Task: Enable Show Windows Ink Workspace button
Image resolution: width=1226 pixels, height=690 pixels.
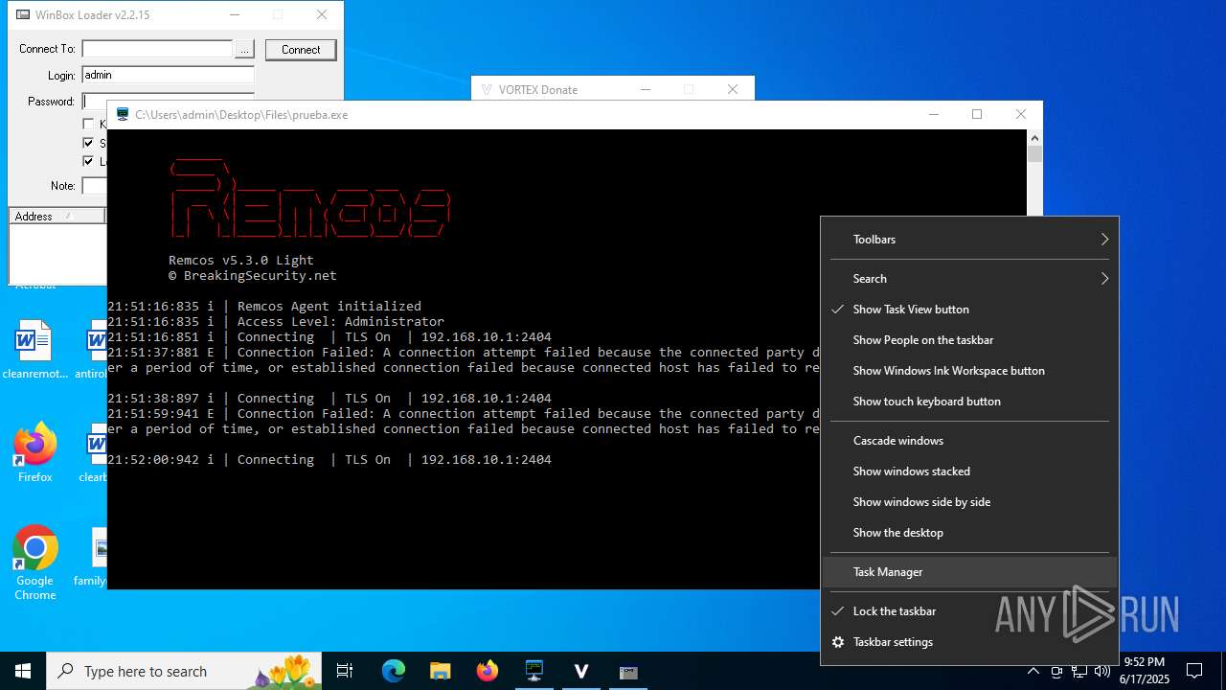Action: coord(969,371)
